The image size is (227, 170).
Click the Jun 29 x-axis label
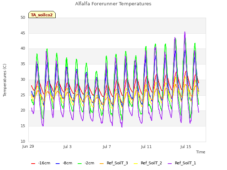[28, 146]
